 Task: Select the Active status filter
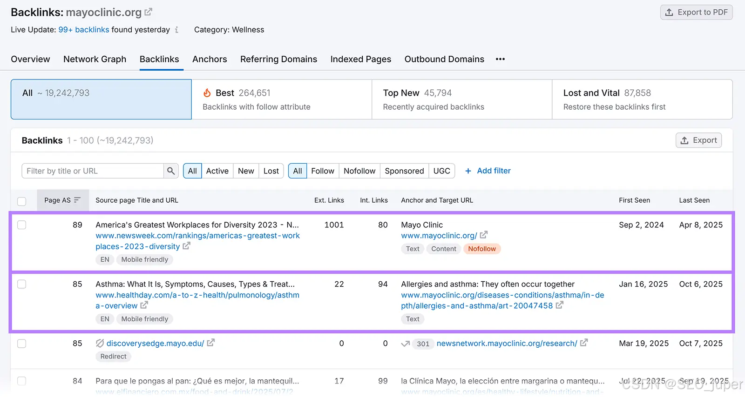[217, 171]
